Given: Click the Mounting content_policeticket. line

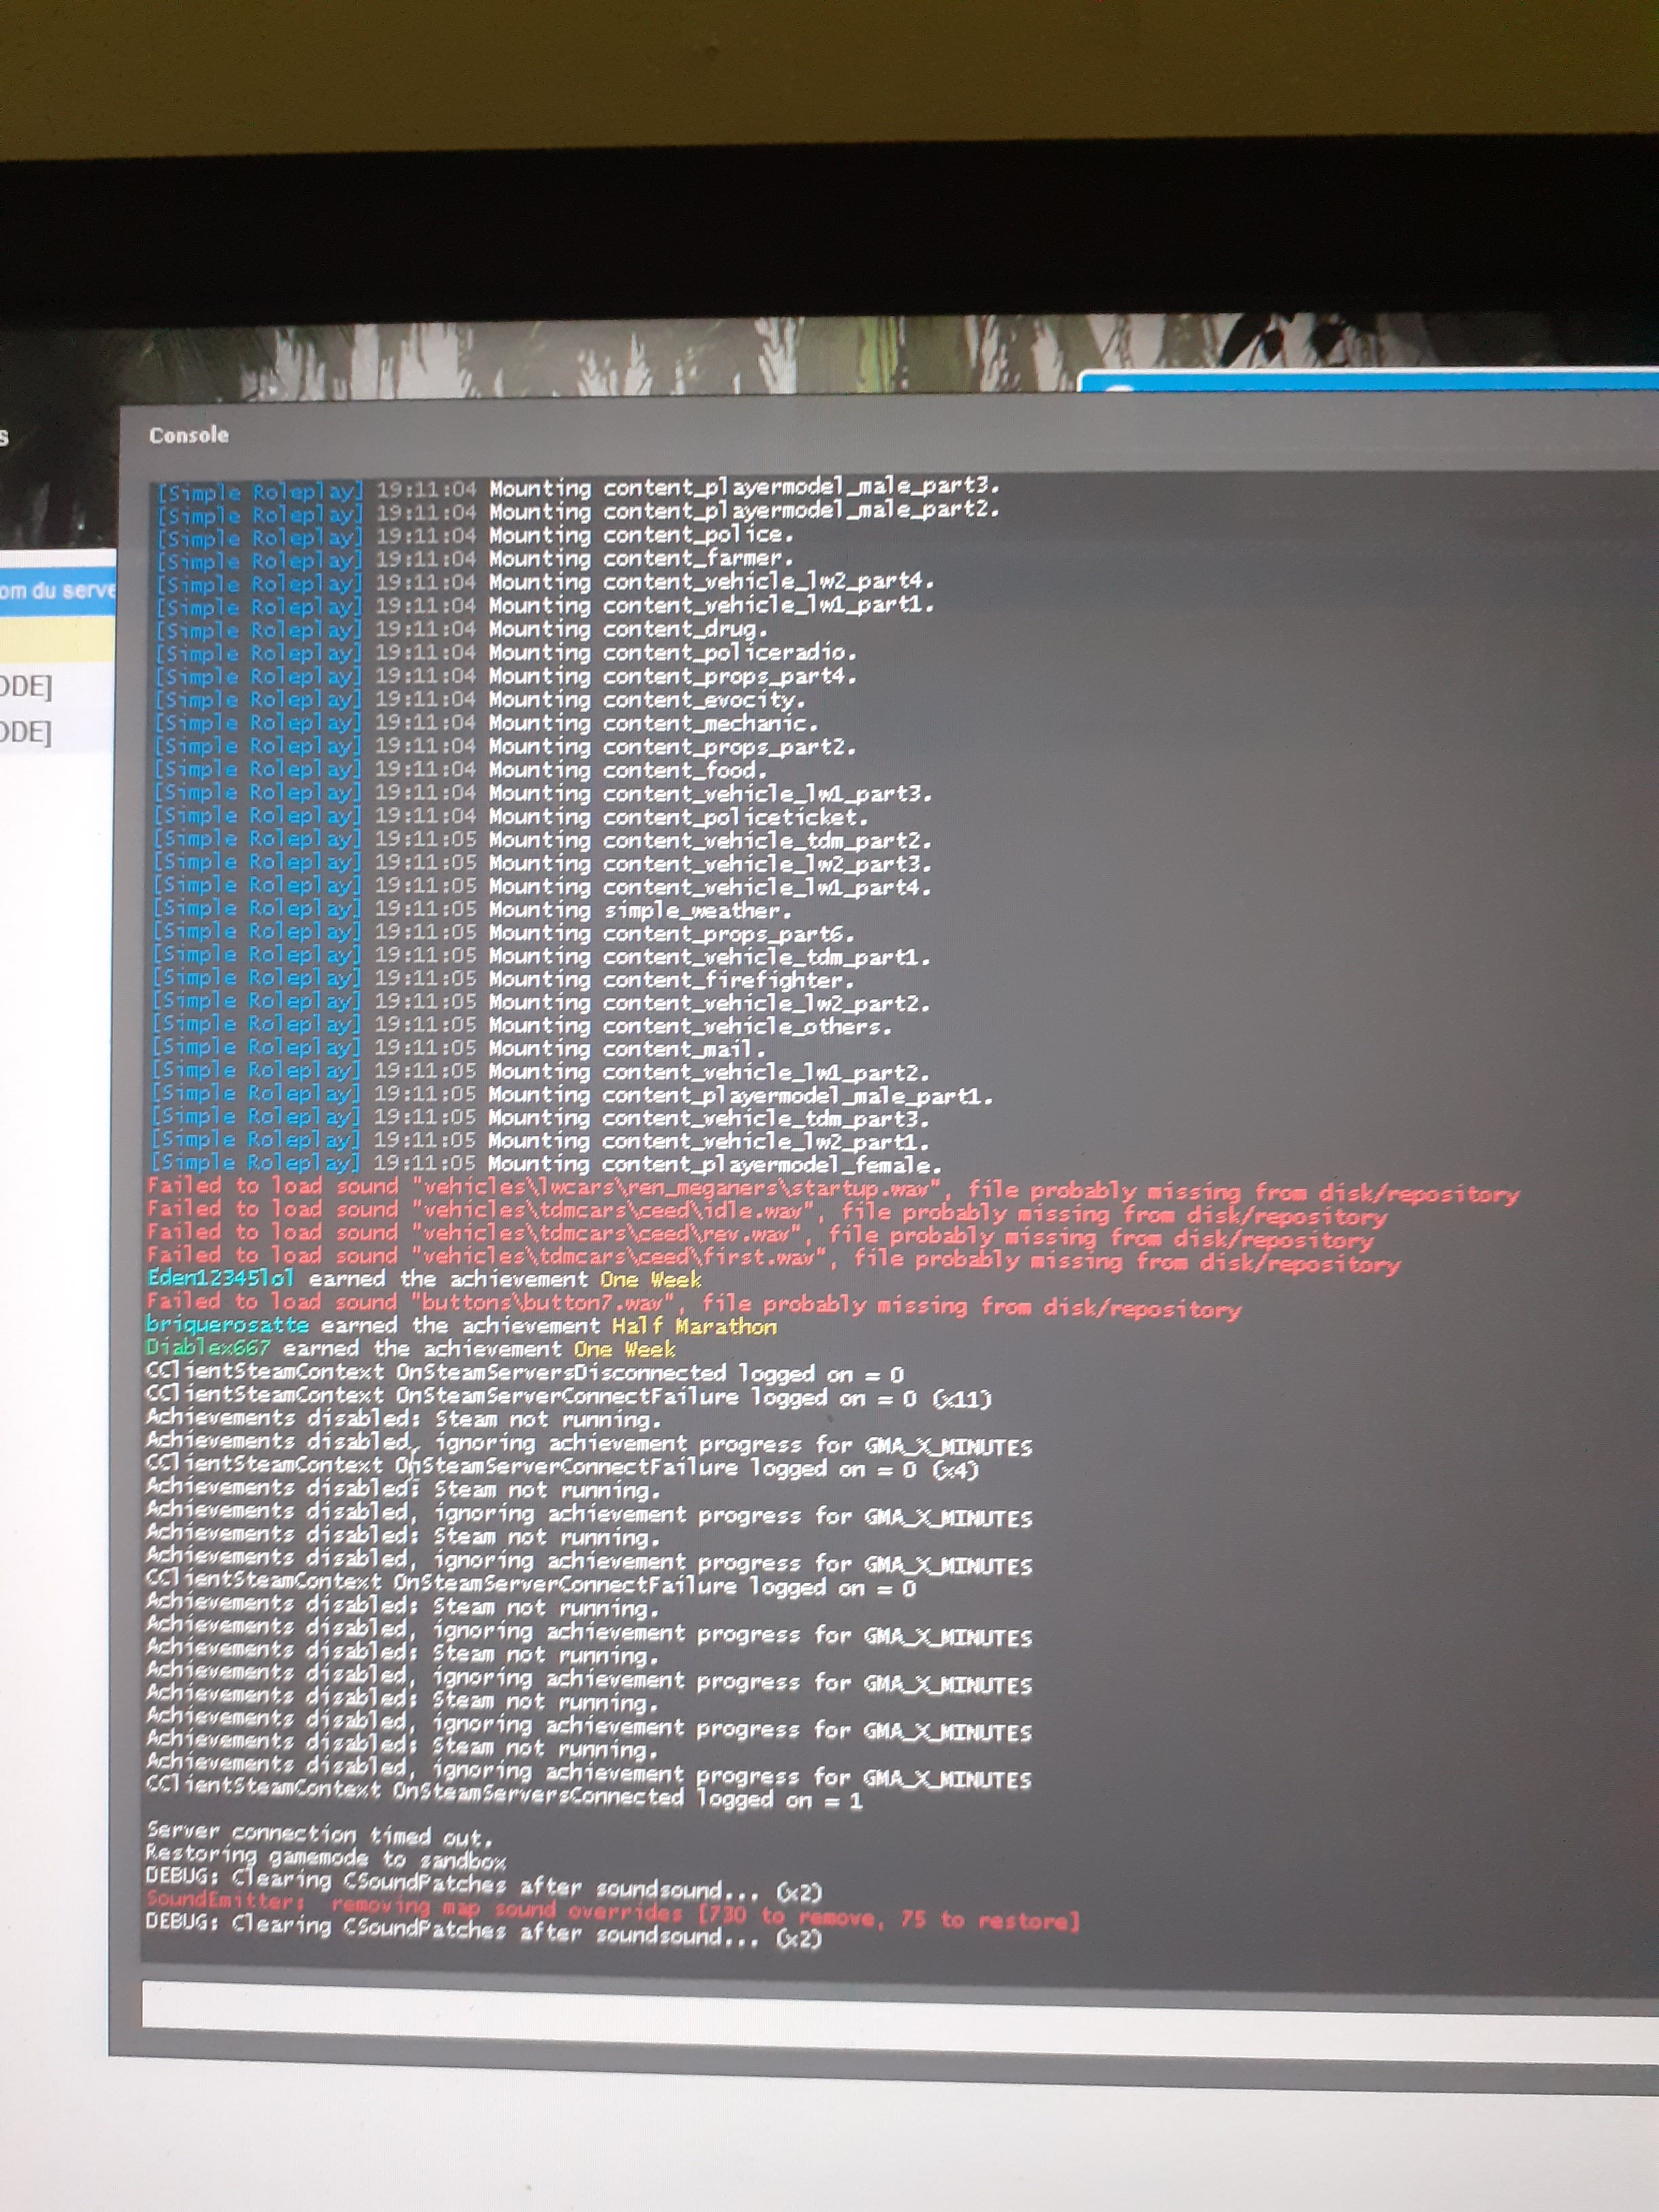Looking at the screenshot, I should (512, 817).
